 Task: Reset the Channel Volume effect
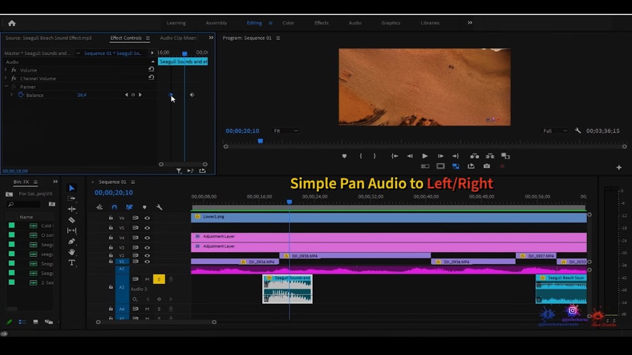(151, 77)
